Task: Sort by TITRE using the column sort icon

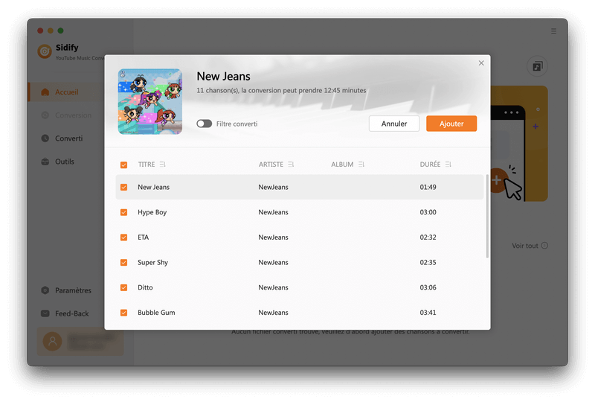Action: [x=163, y=165]
